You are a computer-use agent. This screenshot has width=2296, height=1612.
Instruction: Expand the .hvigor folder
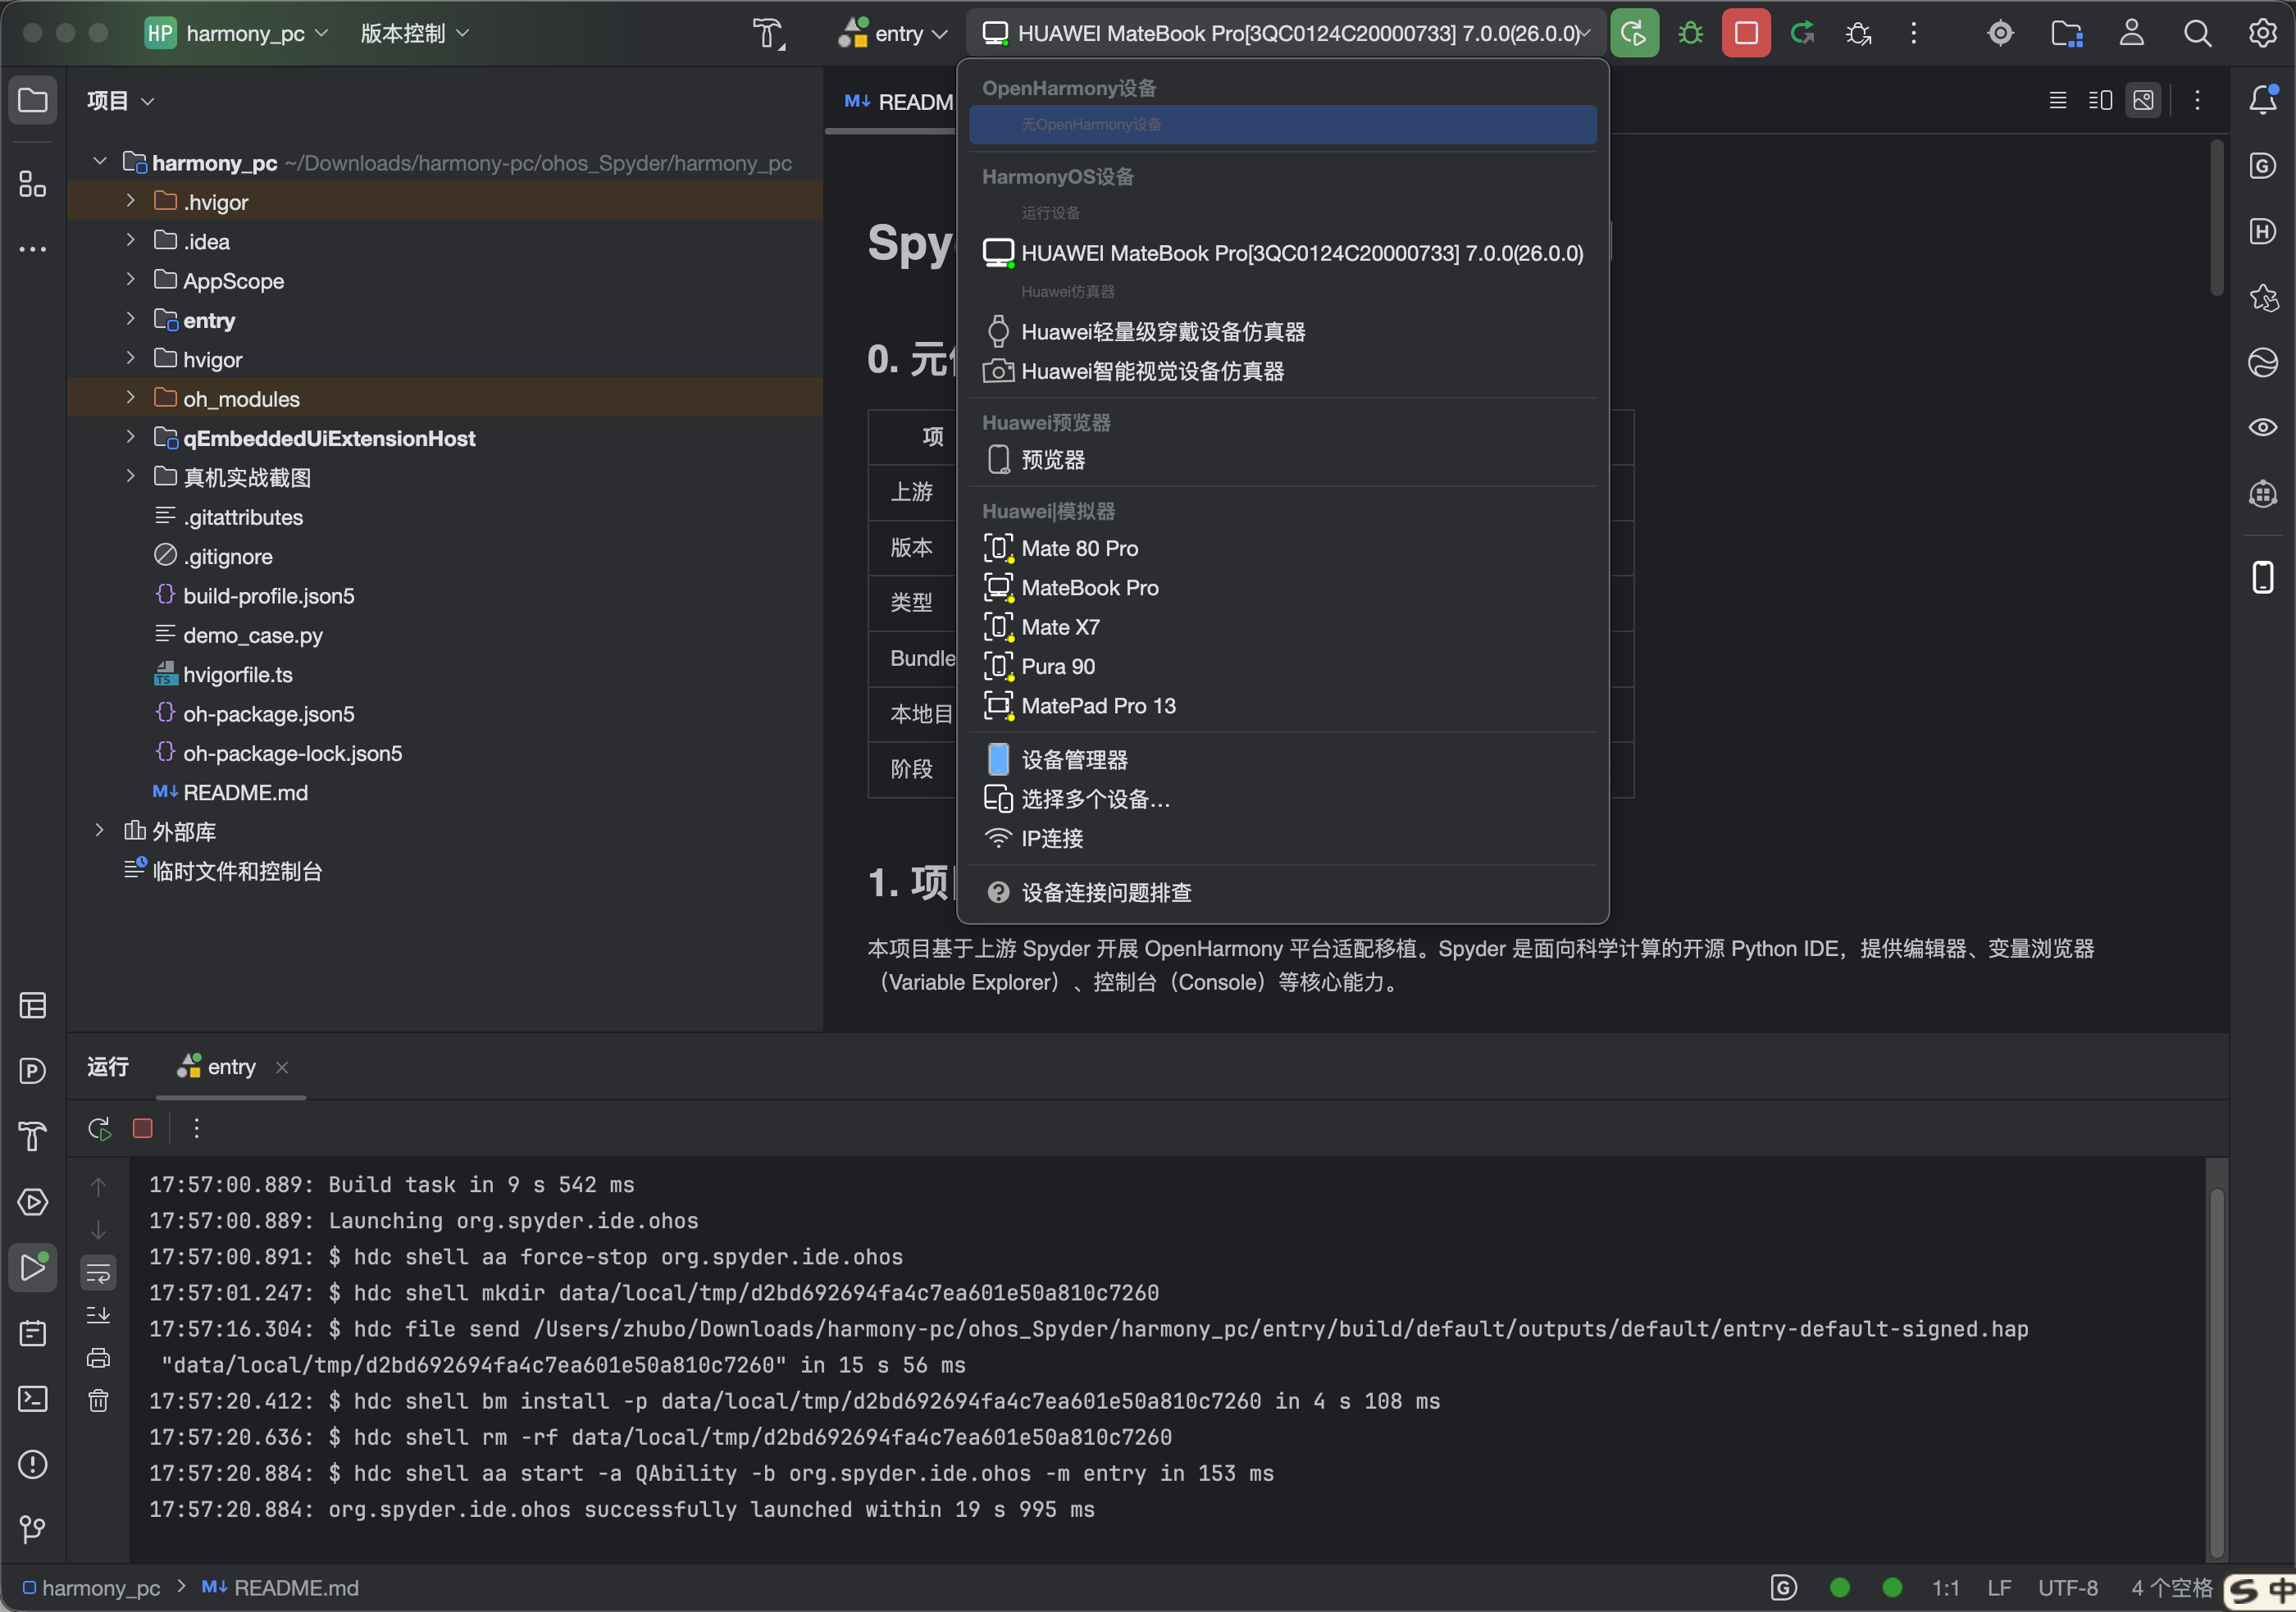130,201
